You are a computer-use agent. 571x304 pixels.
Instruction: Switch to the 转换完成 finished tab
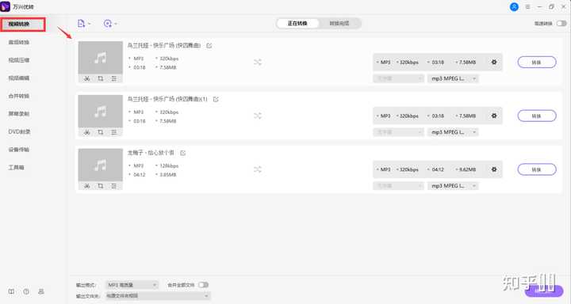point(339,24)
